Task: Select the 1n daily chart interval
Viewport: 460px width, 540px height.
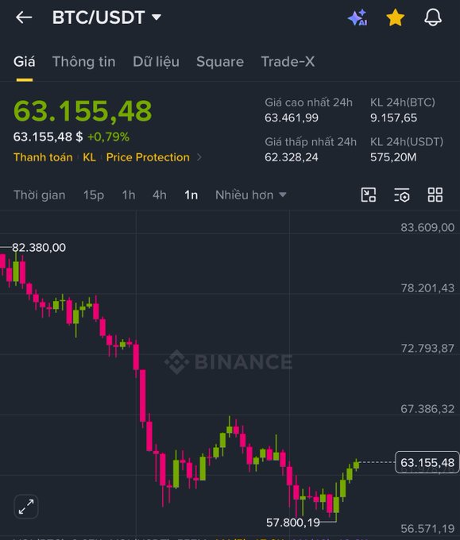Action: click(191, 195)
